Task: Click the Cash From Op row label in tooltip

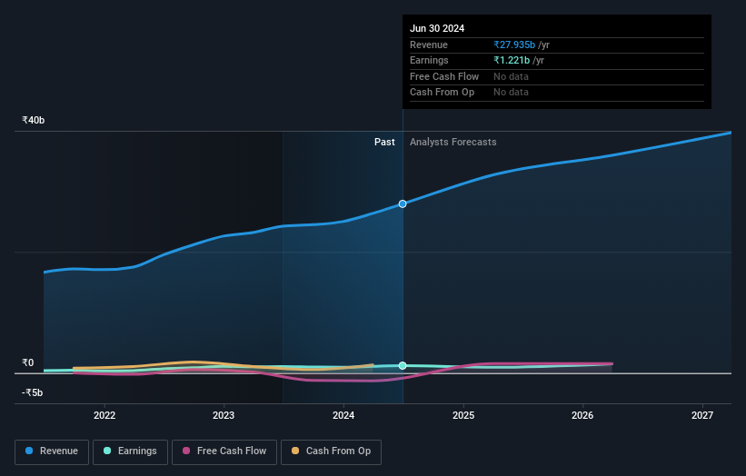Action: coord(442,93)
